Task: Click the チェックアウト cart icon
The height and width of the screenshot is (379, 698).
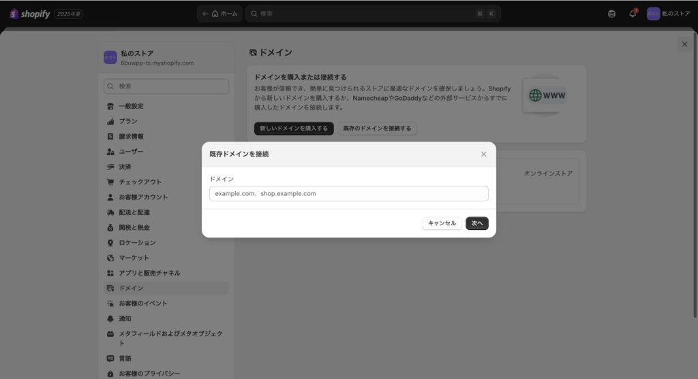Action: click(110, 182)
